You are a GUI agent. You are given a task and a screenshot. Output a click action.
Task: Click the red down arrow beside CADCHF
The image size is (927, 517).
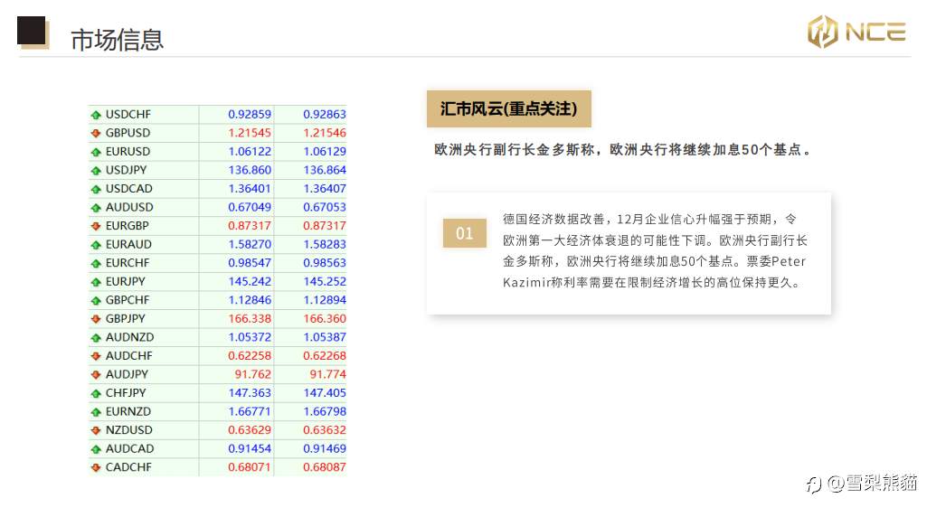(96, 468)
